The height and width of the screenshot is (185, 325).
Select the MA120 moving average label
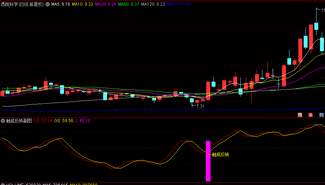tap(153, 4)
